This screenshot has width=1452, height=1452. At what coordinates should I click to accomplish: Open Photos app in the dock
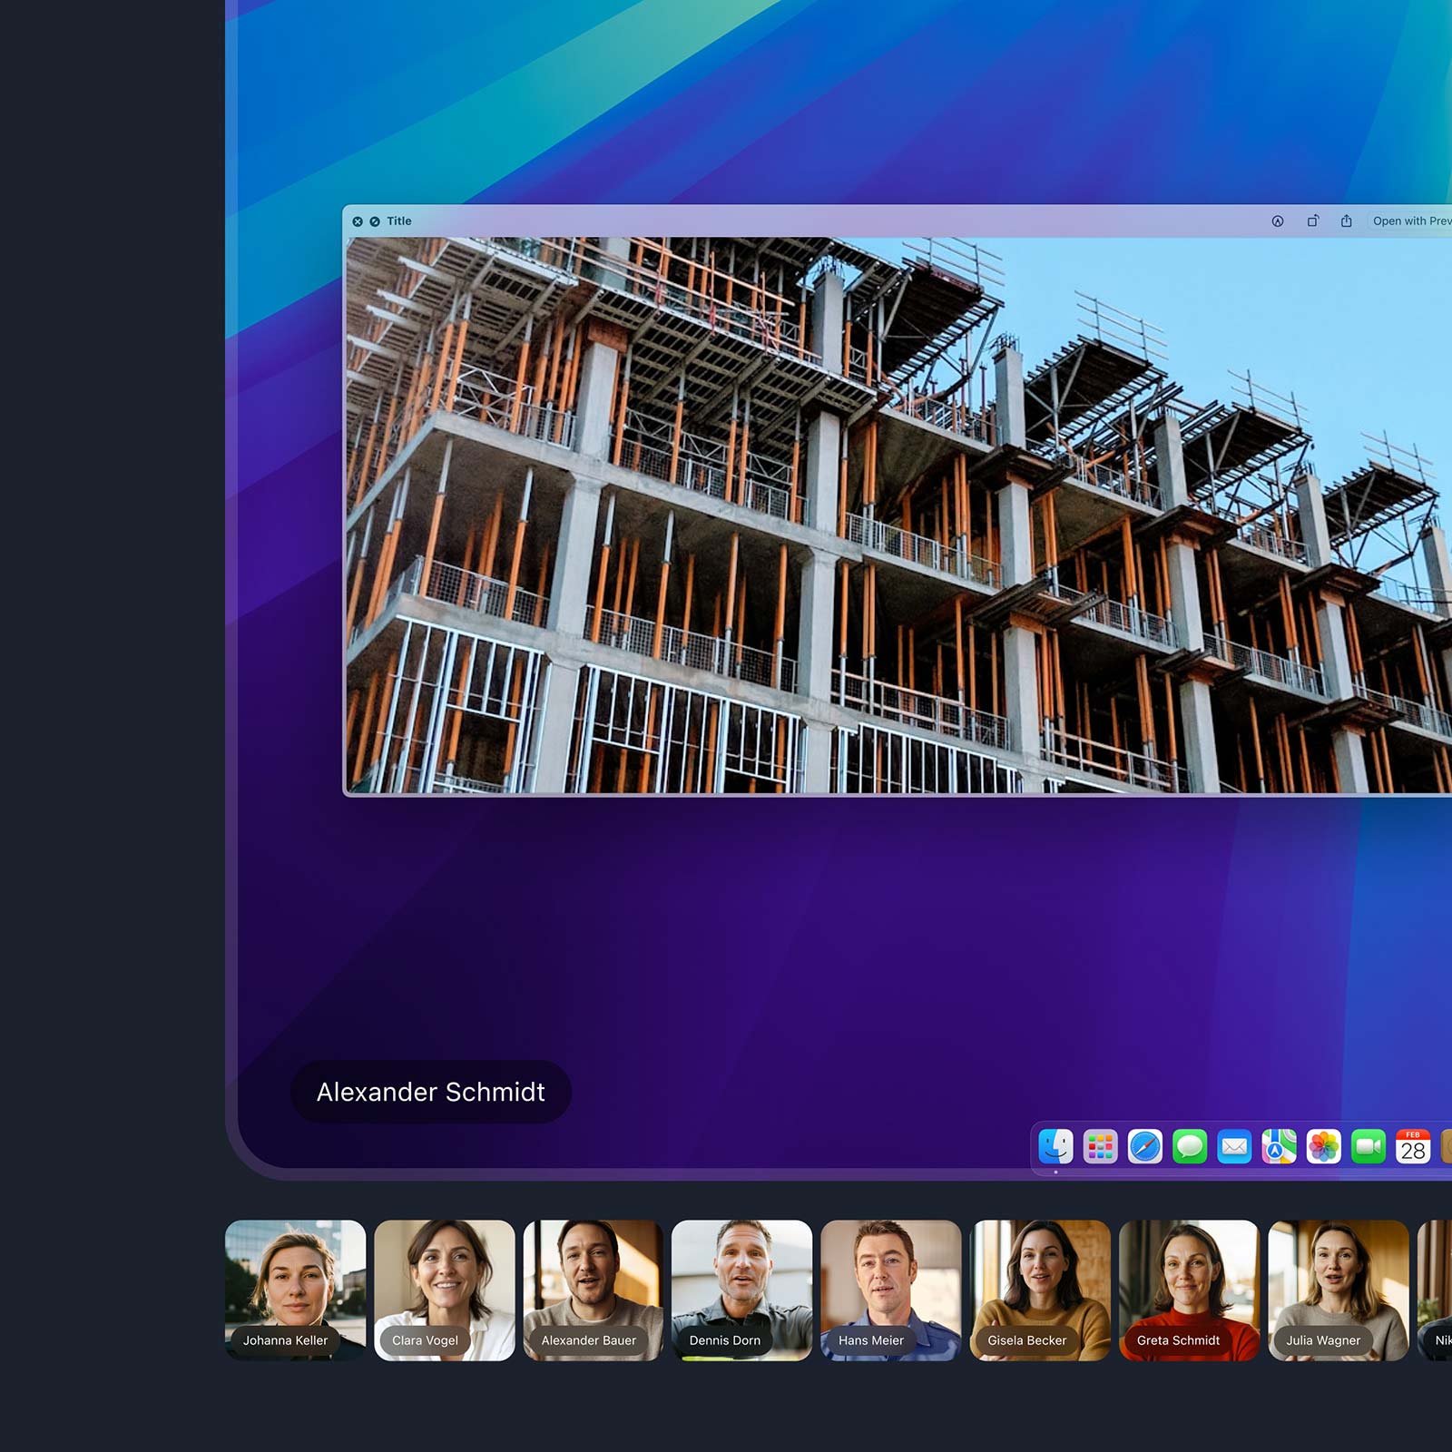pyautogui.click(x=1323, y=1147)
